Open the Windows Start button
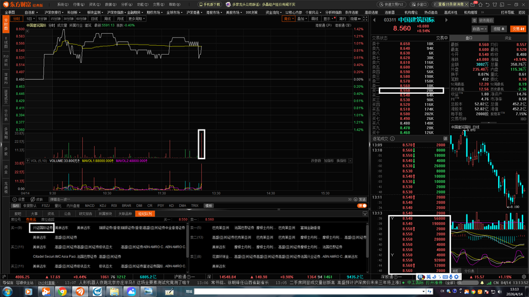Screen dimensions: 529x297 pos(7,292)
